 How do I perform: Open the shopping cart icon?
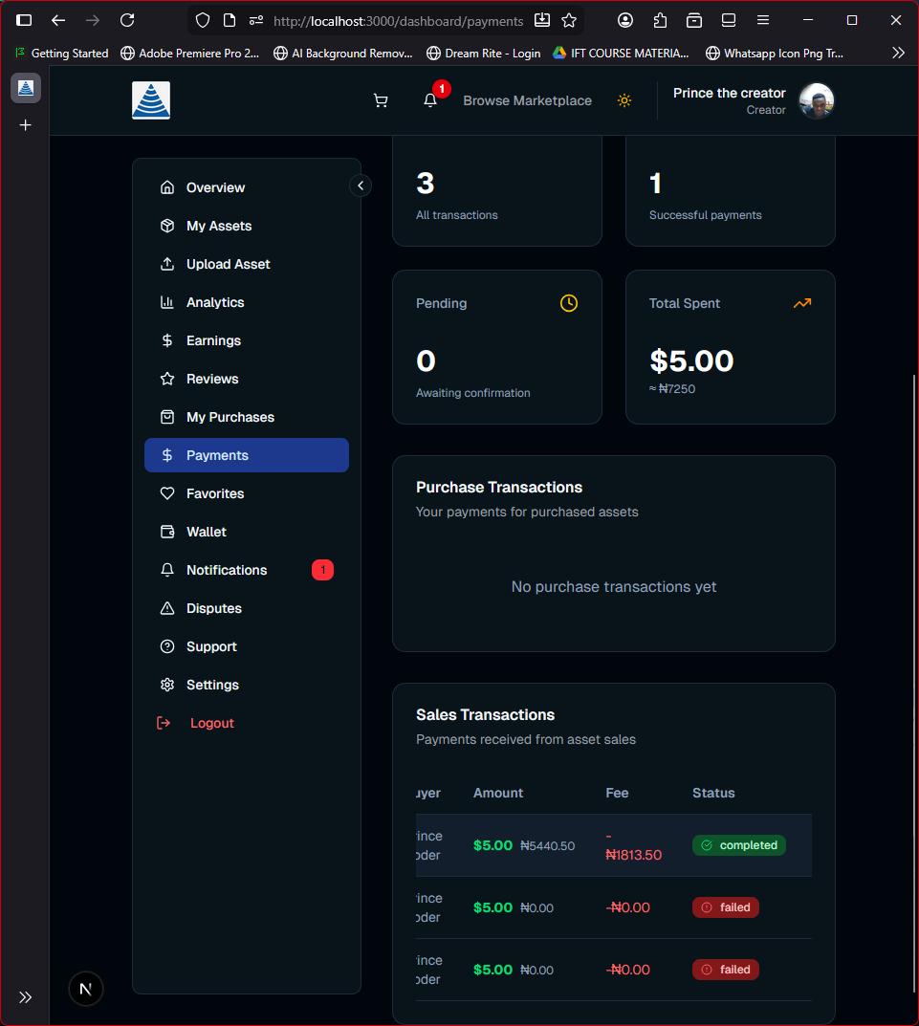381,100
